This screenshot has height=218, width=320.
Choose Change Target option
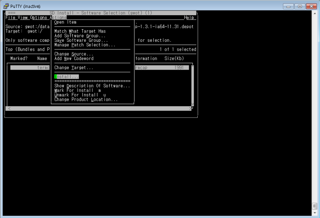point(74,68)
